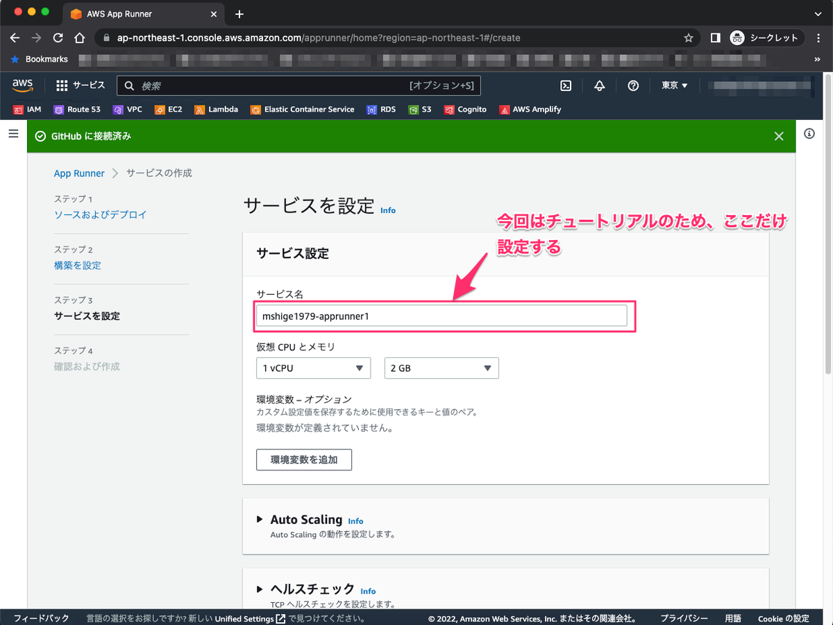
Task: Open Info link next to health check
Action: pos(368,592)
